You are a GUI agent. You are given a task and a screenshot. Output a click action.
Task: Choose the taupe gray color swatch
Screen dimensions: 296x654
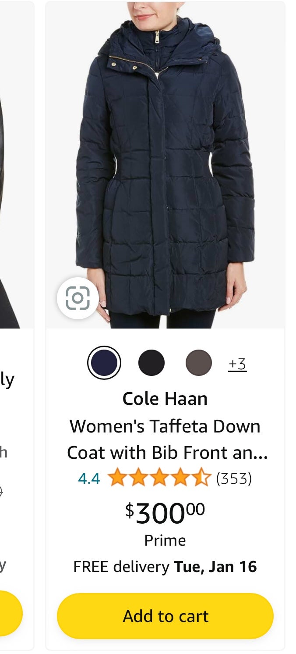click(x=199, y=363)
